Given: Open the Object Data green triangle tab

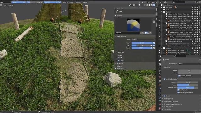Looking at the screenshot, I should pyautogui.click(x=160, y=101).
